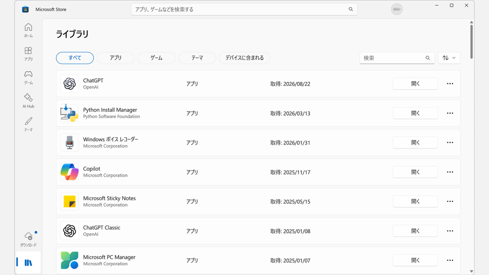Screen dimensions: 489x275
Task: Click 開く button for Python Install Manager
Action: 415,113
